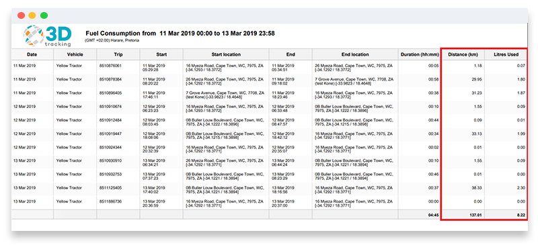Click end time 11 Mar 2019 05:34:51

[x=283, y=68]
